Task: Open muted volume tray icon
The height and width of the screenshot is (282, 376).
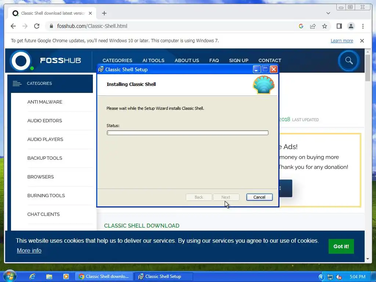Action: 339,277
